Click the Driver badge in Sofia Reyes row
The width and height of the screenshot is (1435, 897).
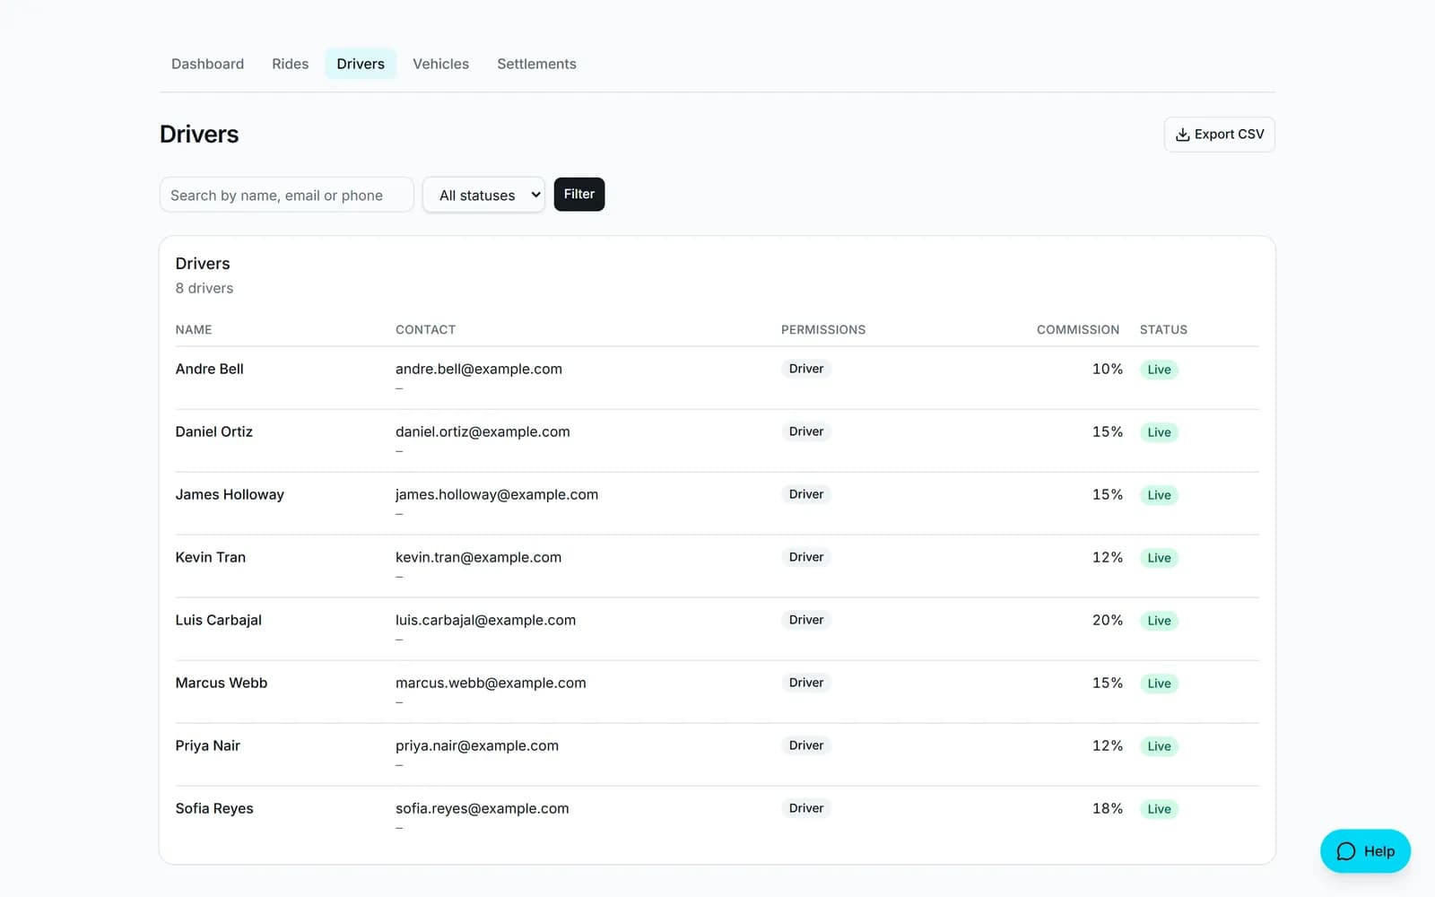coord(806,808)
